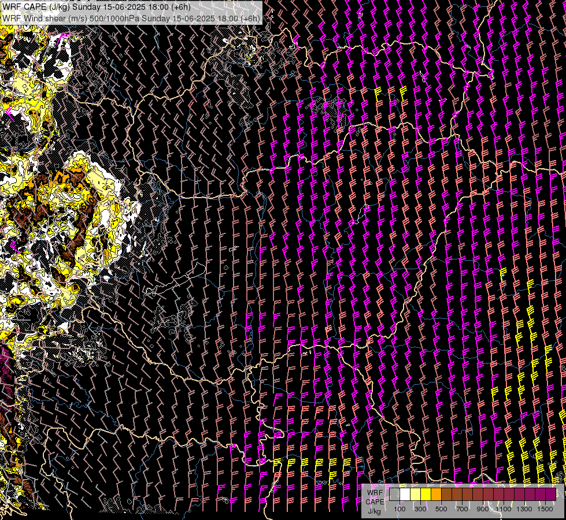Select the white CAPE legend swatch

click(405, 494)
